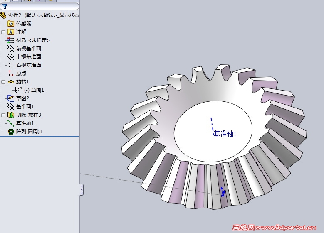
Task: Click the 基准轴1 label in the viewport
Action: (225, 134)
